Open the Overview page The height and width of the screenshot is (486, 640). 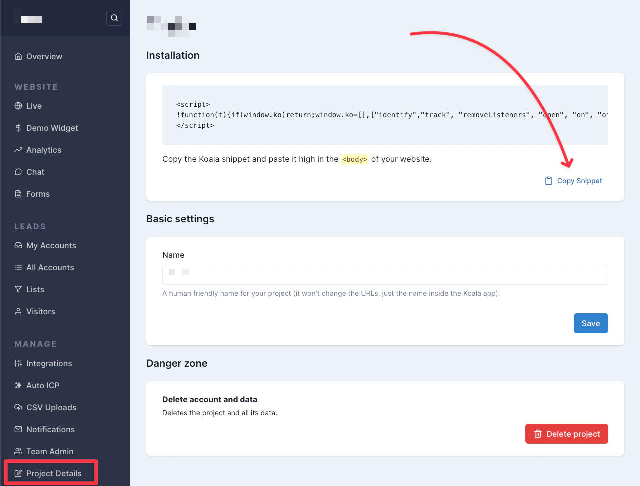pyautogui.click(x=44, y=56)
